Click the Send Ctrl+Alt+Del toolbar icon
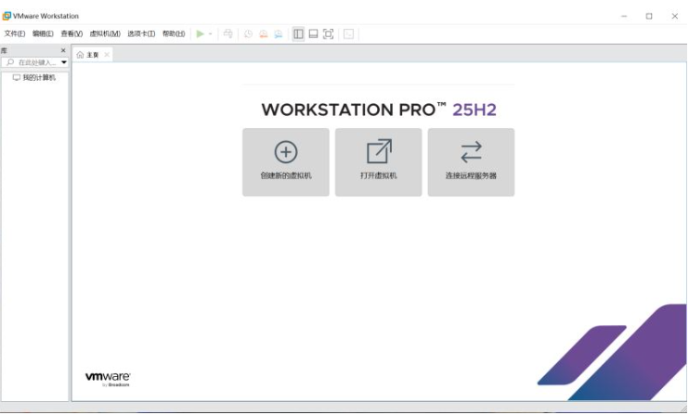 (x=227, y=33)
